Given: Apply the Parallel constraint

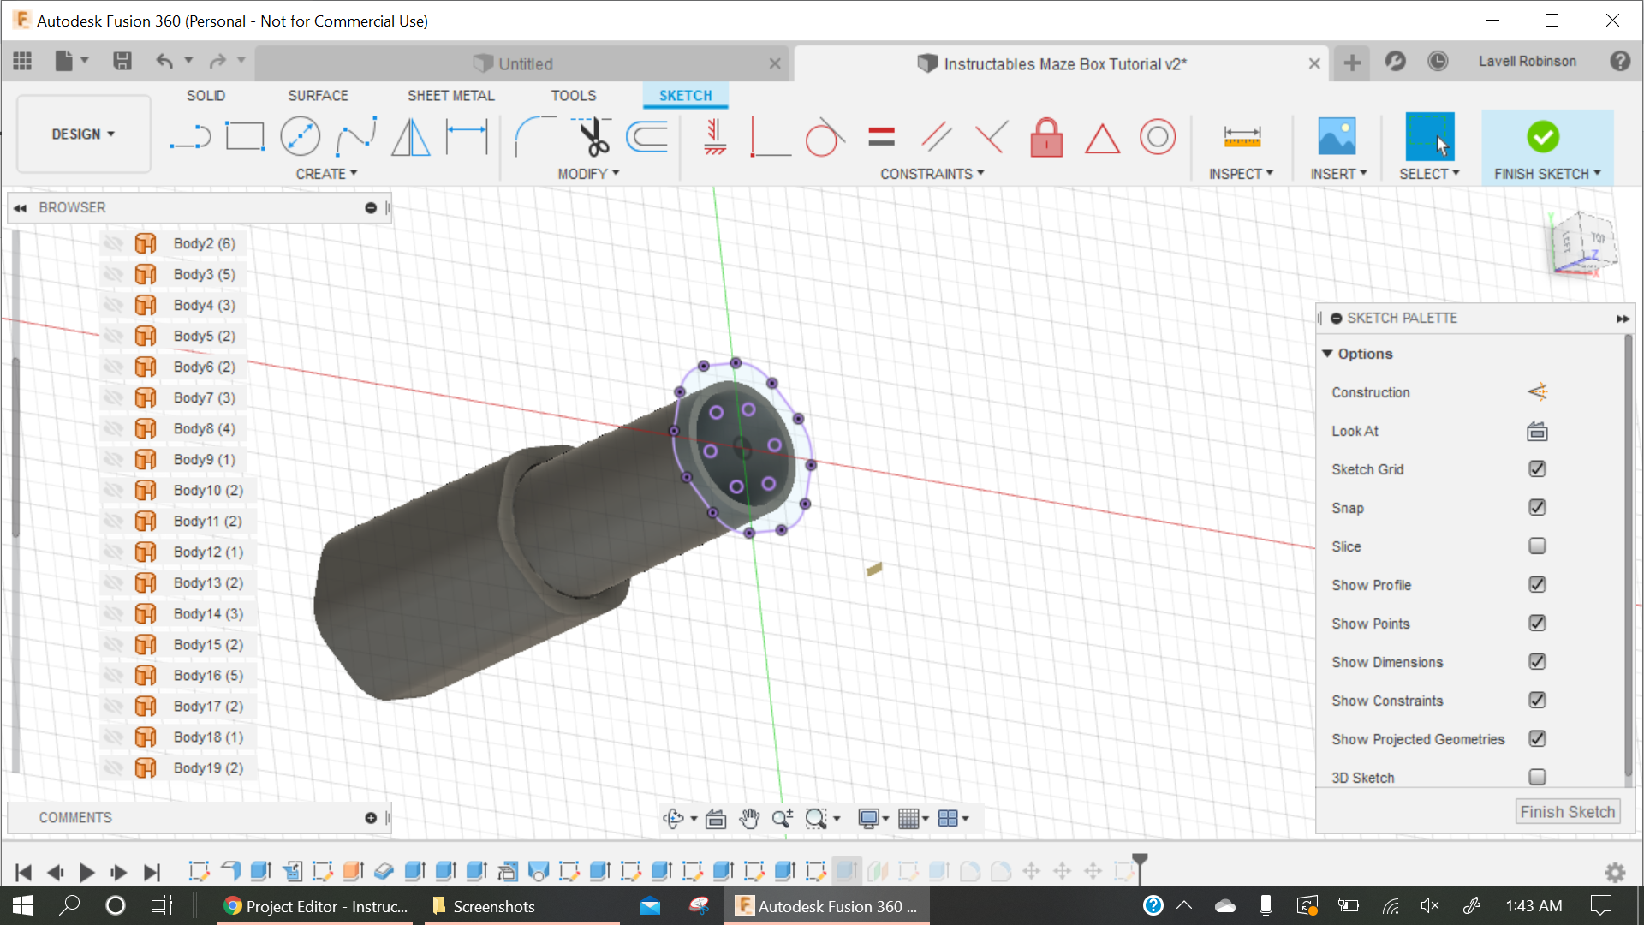Looking at the screenshot, I should [x=936, y=137].
